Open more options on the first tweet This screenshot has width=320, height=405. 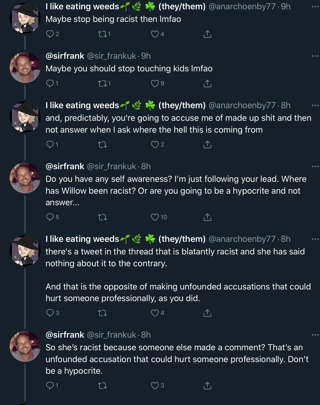pos(315,7)
